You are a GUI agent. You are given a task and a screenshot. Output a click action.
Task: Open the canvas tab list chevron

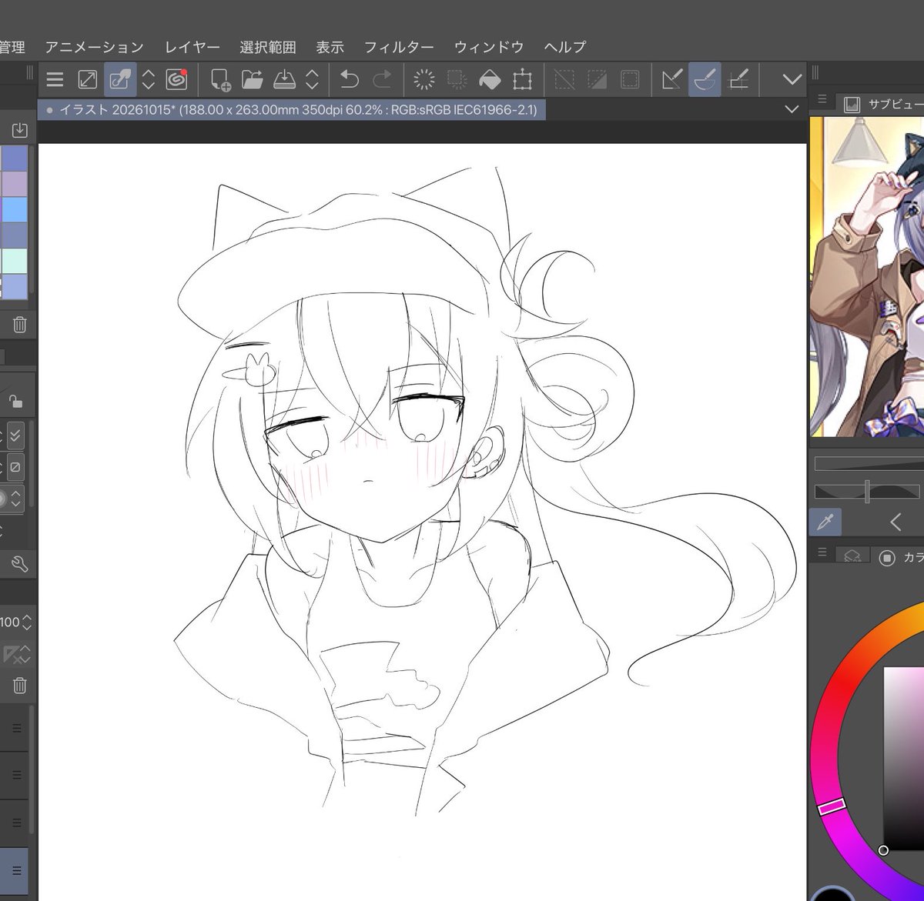tap(792, 110)
